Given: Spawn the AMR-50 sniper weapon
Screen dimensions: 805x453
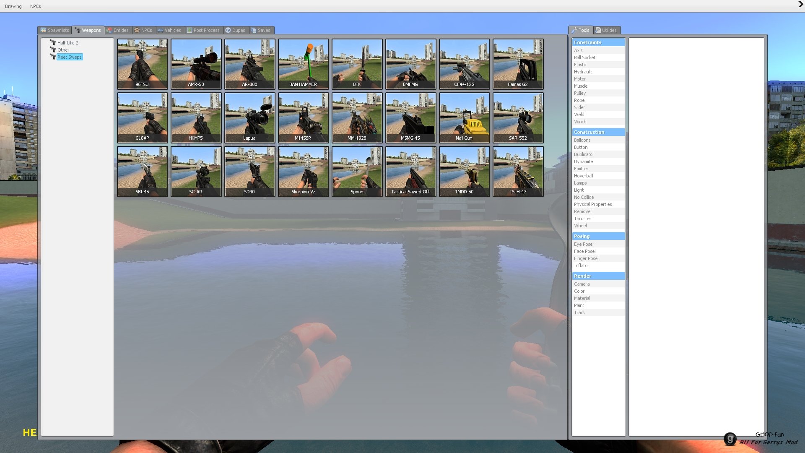Looking at the screenshot, I should click(196, 64).
